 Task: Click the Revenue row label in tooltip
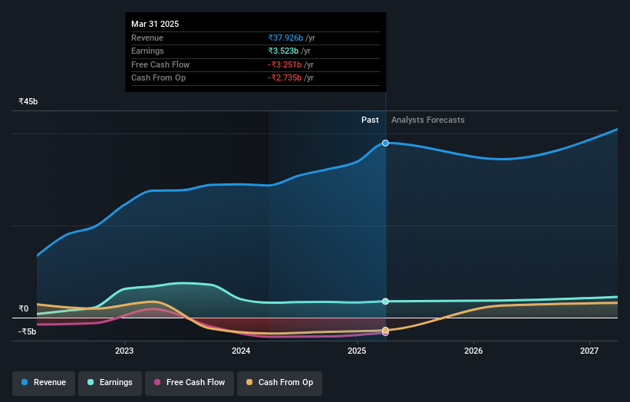tap(147, 38)
